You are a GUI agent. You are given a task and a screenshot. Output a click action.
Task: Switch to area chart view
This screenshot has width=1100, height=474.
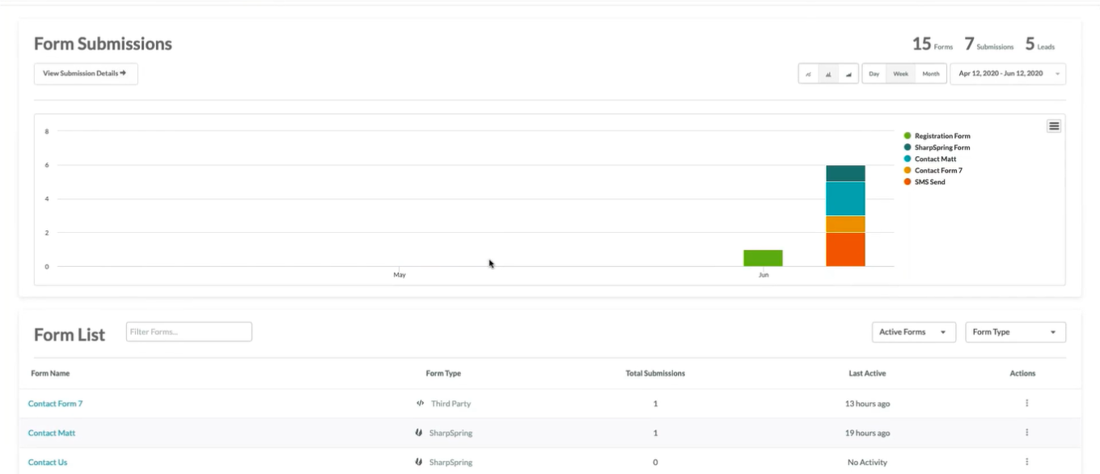click(x=848, y=74)
